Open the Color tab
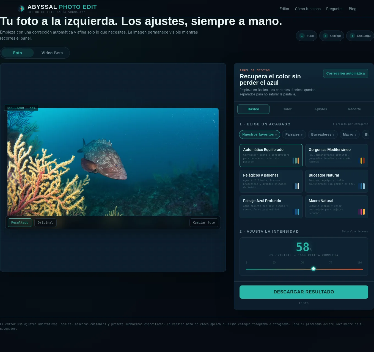This screenshot has width=374, height=352. (287, 109)
